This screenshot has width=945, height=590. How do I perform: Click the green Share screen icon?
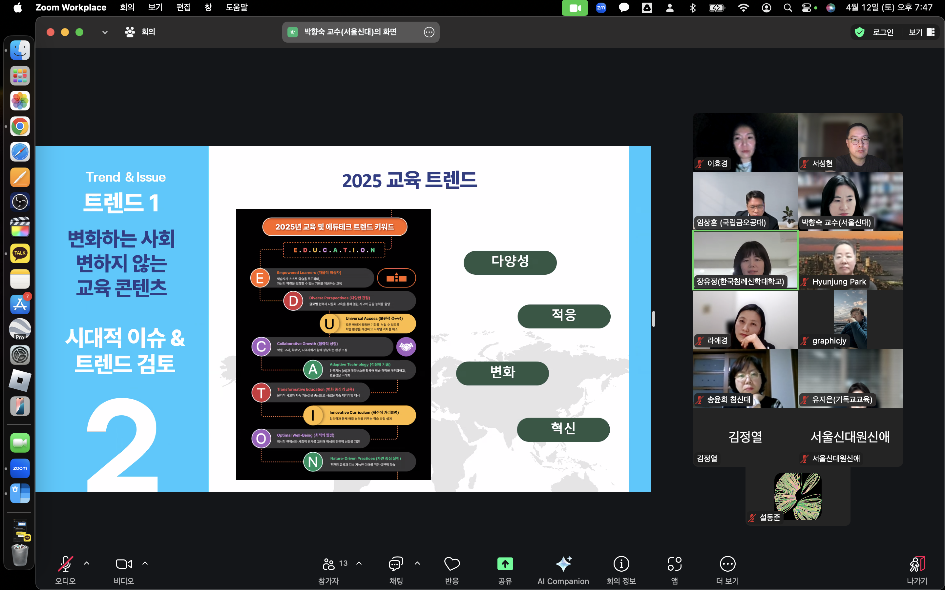point(505,564)
